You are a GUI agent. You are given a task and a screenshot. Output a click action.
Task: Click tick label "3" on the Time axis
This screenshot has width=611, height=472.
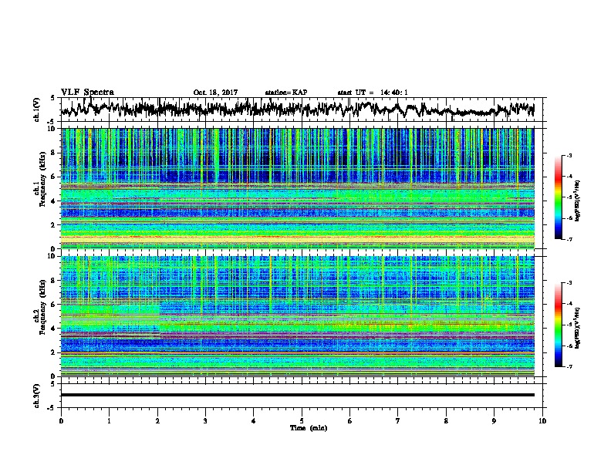click(205, 421)
